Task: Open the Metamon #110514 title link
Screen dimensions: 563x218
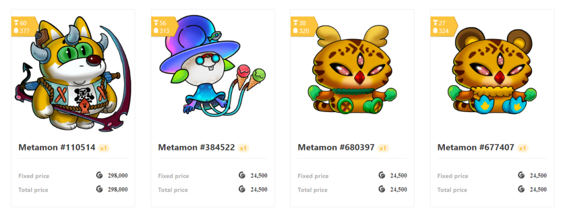Action: click(x=57, y=147)
